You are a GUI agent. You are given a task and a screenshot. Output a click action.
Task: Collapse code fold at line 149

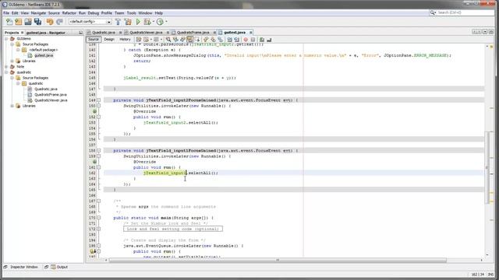(99, 100)
